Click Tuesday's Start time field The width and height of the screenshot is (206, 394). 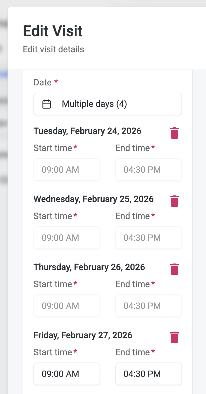click(67, 170)
